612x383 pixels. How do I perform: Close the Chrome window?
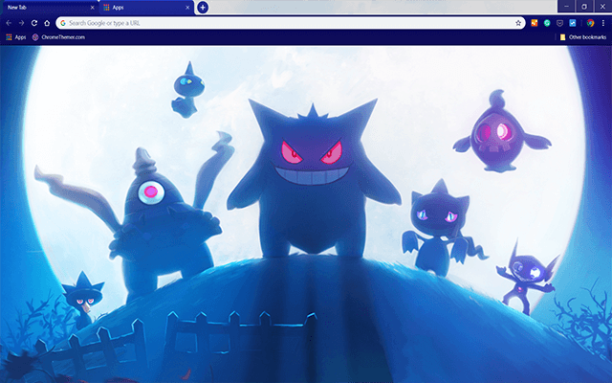coord(602,7)
